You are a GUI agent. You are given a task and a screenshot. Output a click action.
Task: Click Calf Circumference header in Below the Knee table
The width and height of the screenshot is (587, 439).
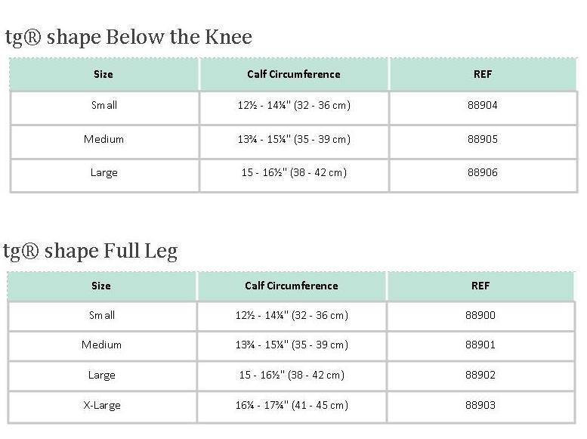click(294, 75)
